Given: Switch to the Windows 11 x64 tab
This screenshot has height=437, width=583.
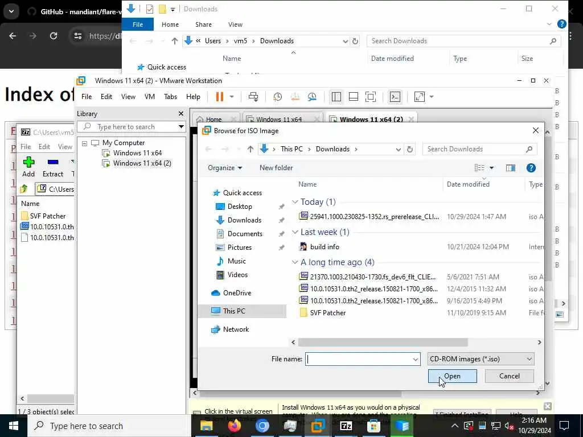Looking at the screenshot, I should tap(279, 119).
